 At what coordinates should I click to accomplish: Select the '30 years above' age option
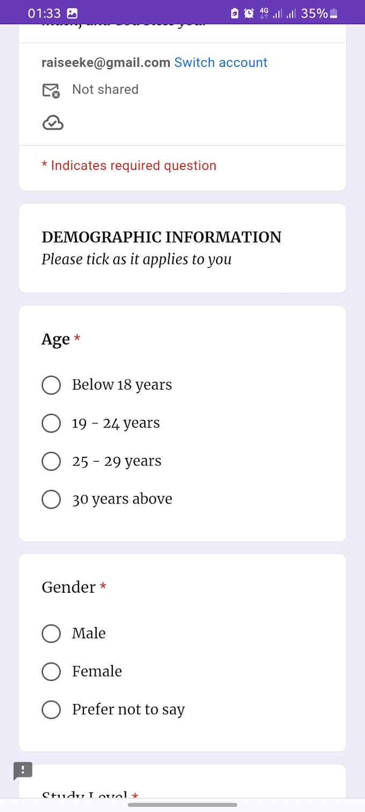[x=51, y=499]
